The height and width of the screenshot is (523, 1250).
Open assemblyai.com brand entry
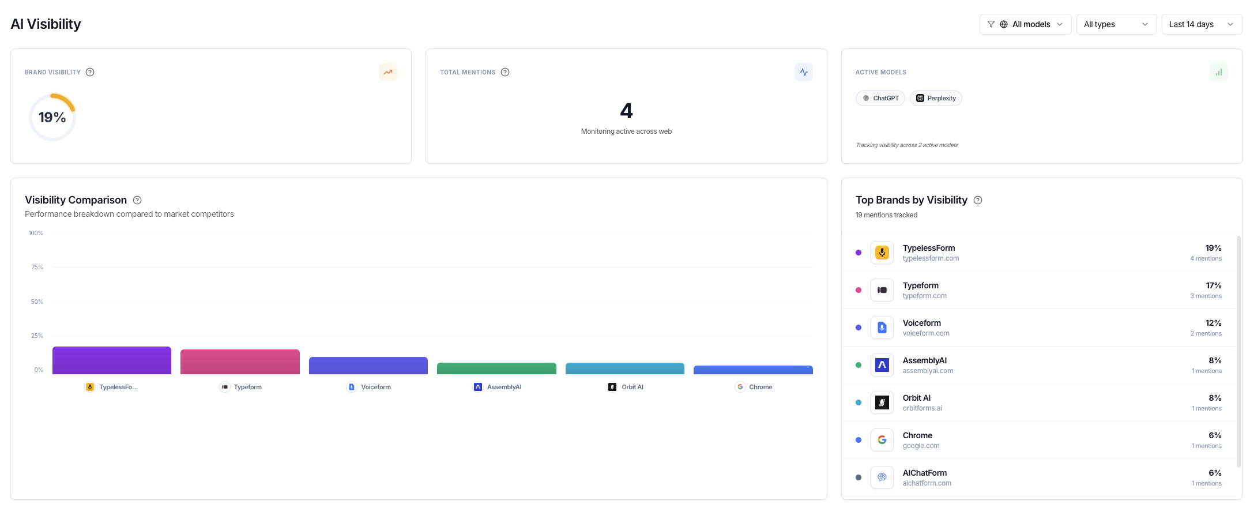(x=1038, y=365)
